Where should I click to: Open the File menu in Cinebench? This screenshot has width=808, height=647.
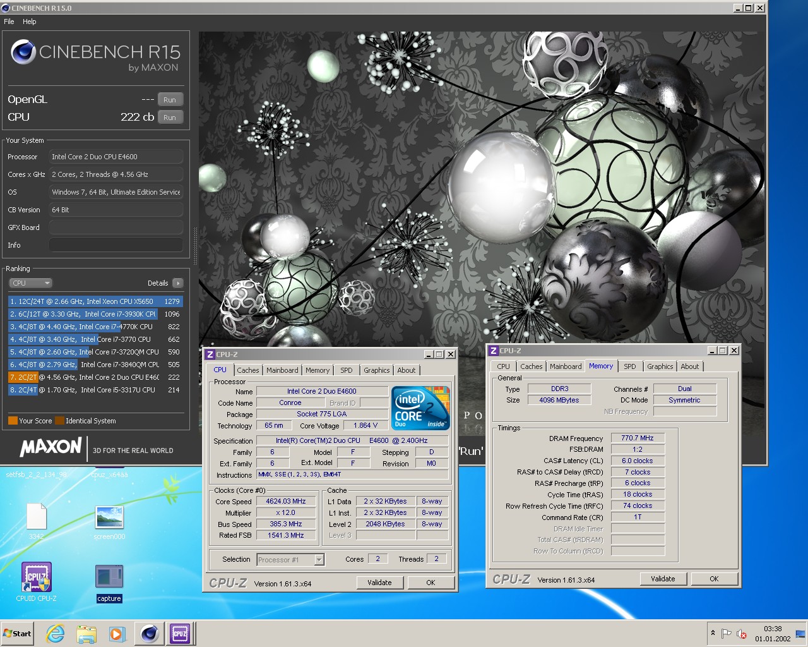point(9,21)
